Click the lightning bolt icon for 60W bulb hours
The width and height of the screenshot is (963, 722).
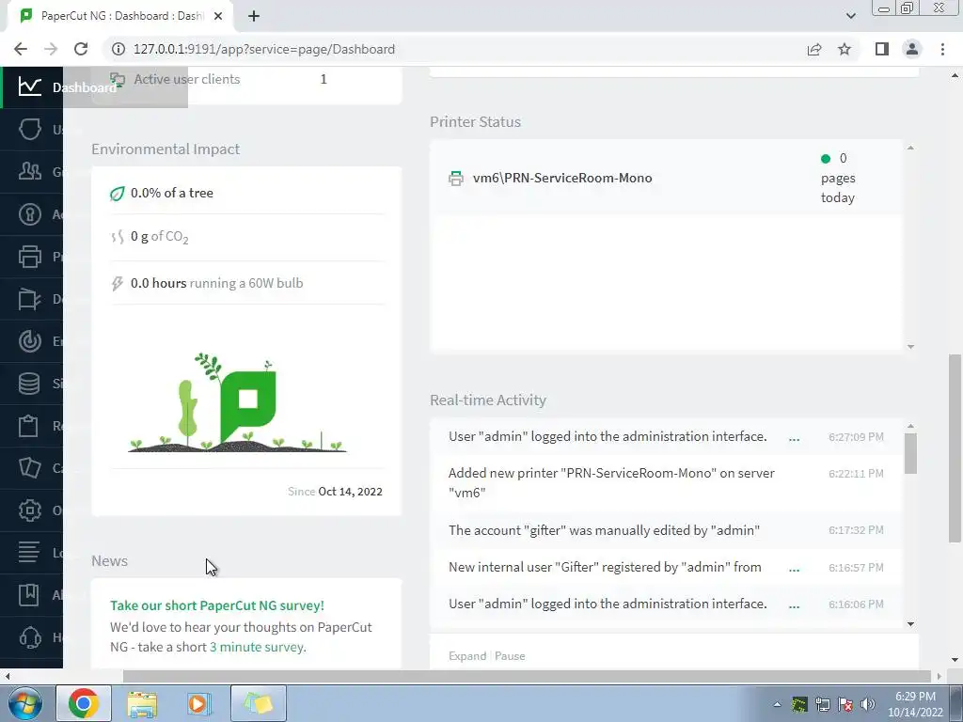[x=117, y=283]
